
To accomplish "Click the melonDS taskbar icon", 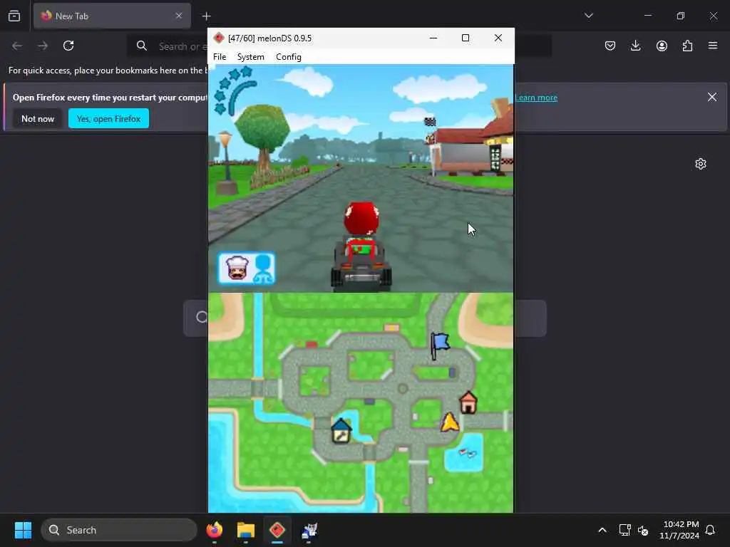I will point(277,530).
